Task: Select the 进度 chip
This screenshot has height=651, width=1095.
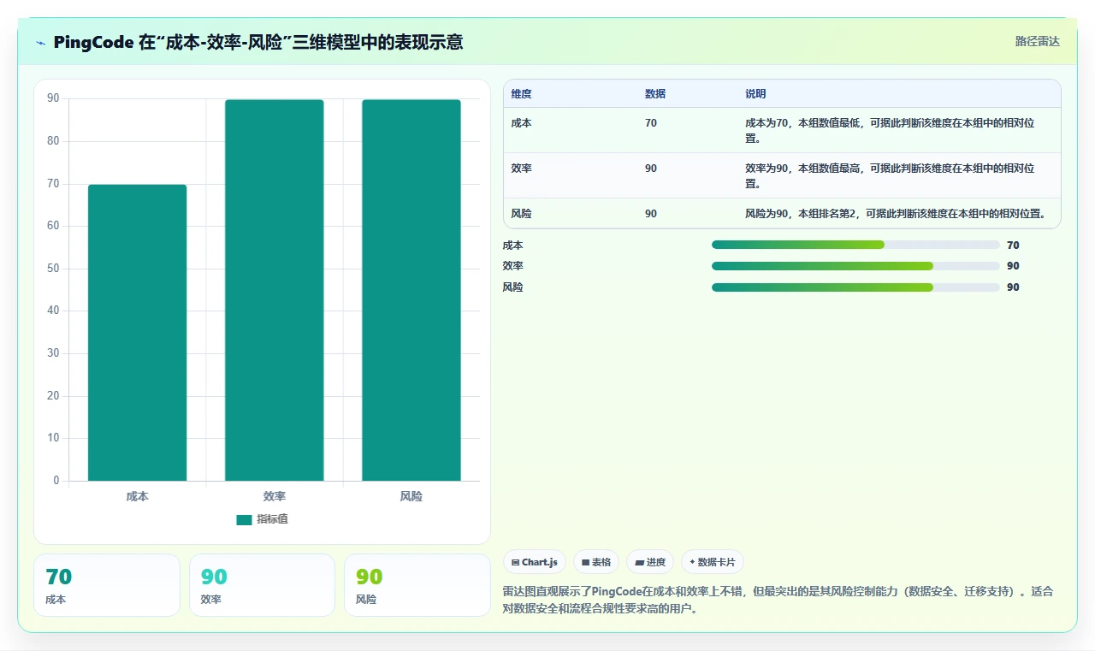Action: tap(650, 562)
